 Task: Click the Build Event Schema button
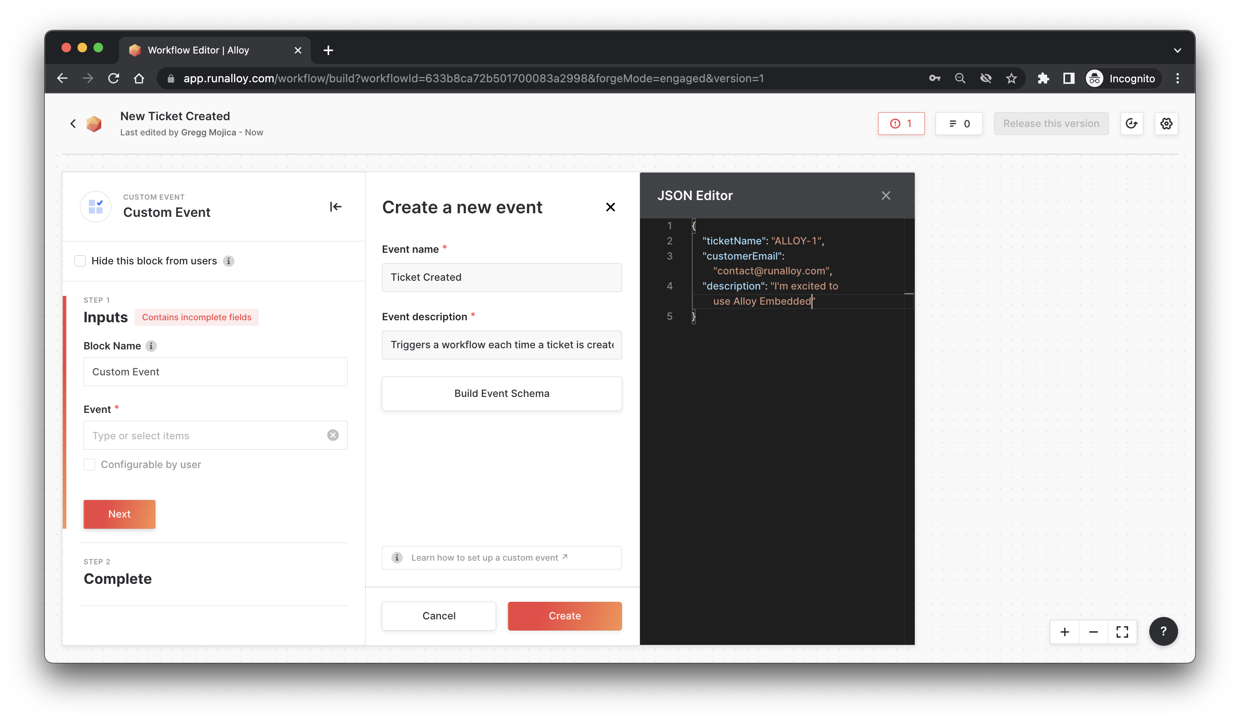point(501,393)
